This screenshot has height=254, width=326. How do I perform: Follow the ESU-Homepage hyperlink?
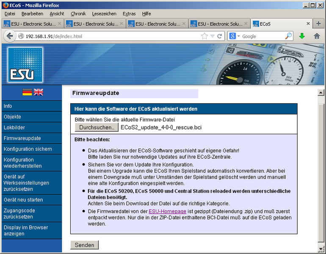(167, 211)
